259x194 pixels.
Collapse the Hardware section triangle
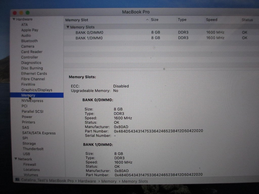pos(14,19)
